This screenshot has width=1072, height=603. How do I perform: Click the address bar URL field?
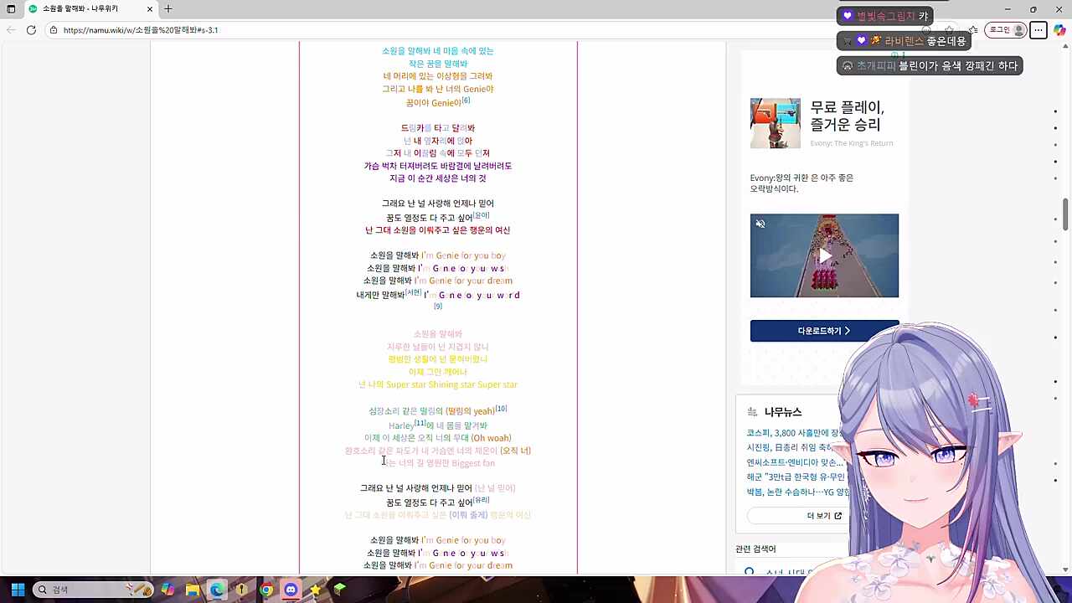tap(419, 30)
